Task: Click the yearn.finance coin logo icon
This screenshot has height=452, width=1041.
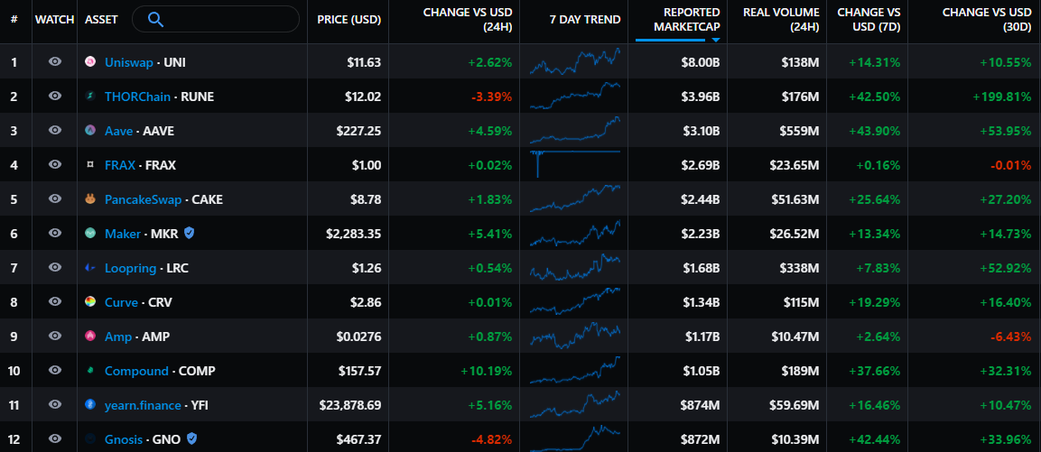Action: (x=90, y=405)
